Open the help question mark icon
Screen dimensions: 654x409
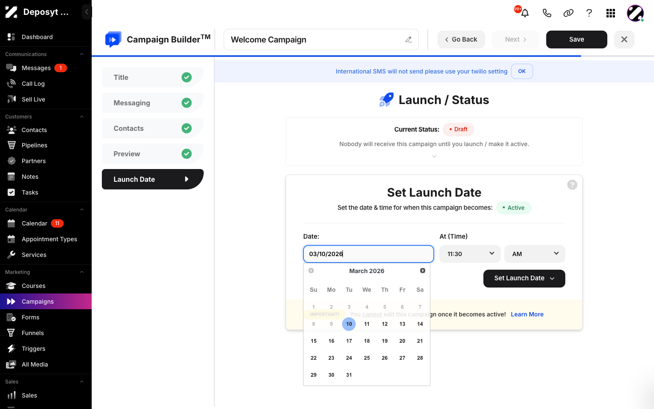589,13
